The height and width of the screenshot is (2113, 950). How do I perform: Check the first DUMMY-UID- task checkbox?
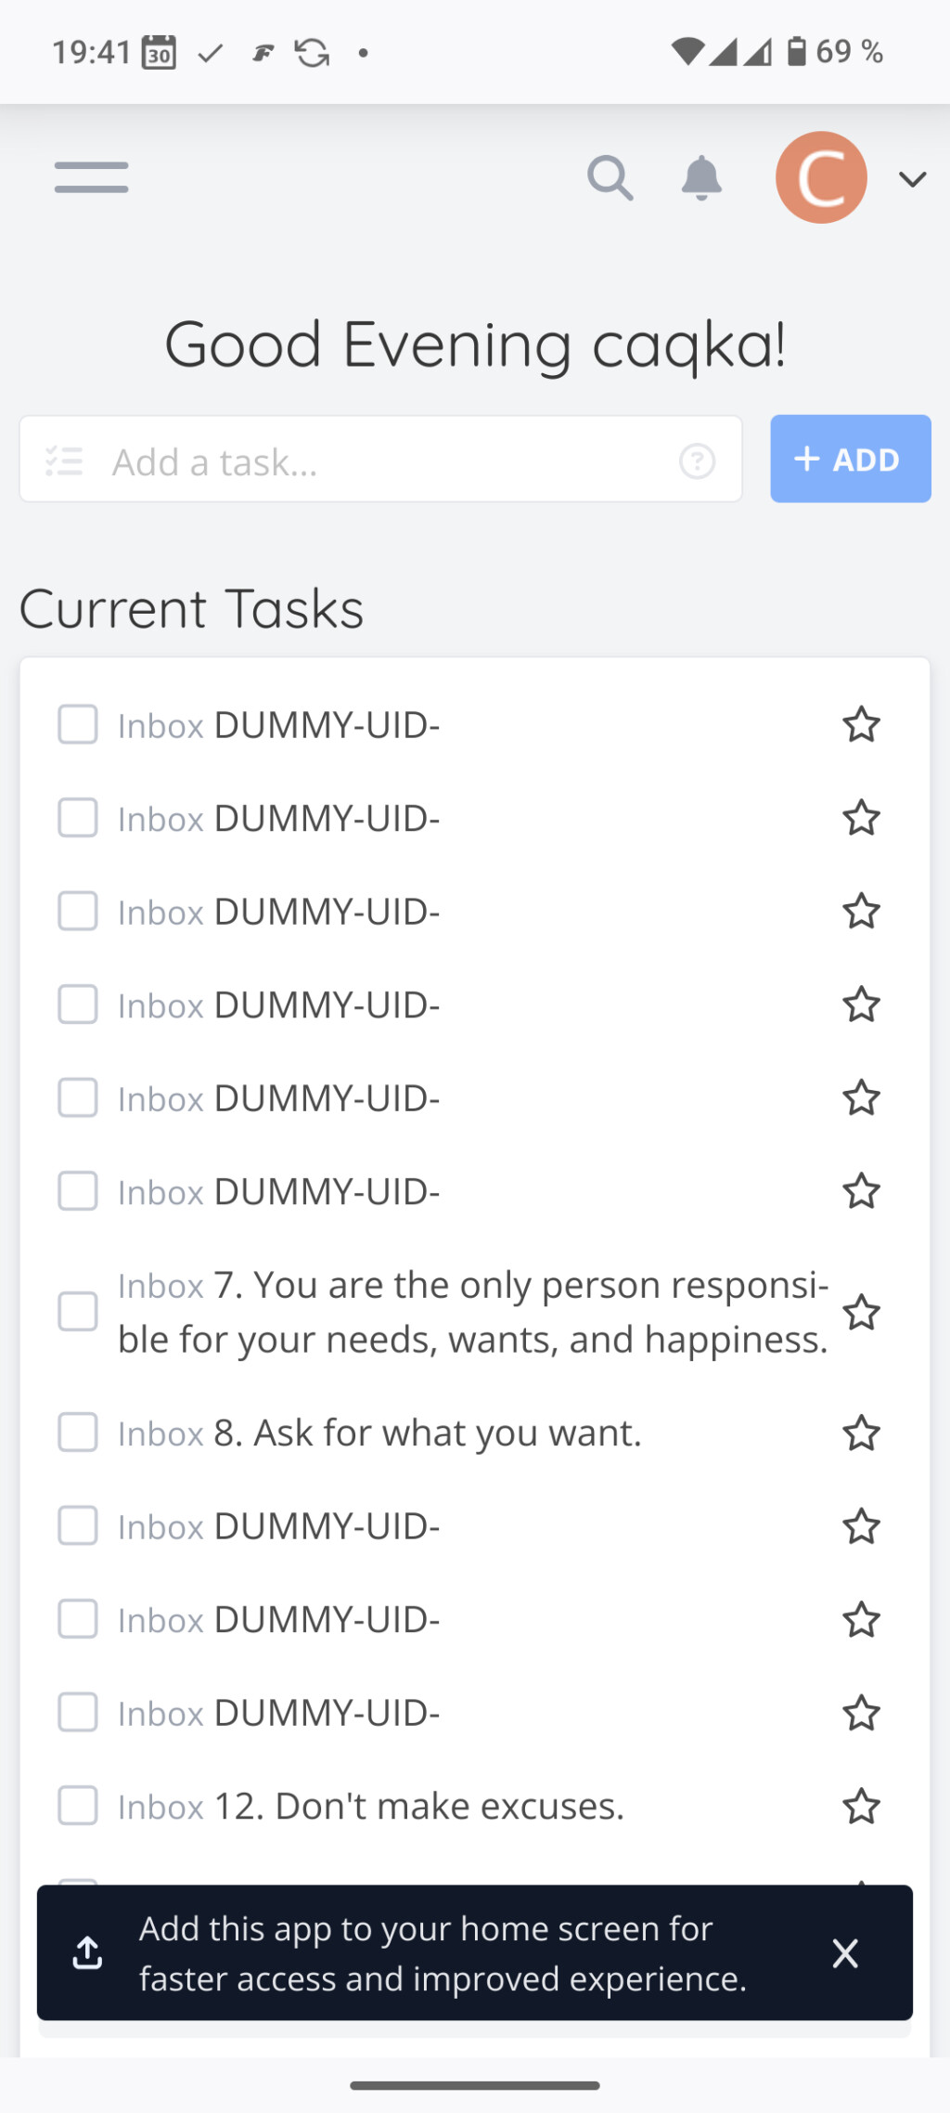(78, 725)
